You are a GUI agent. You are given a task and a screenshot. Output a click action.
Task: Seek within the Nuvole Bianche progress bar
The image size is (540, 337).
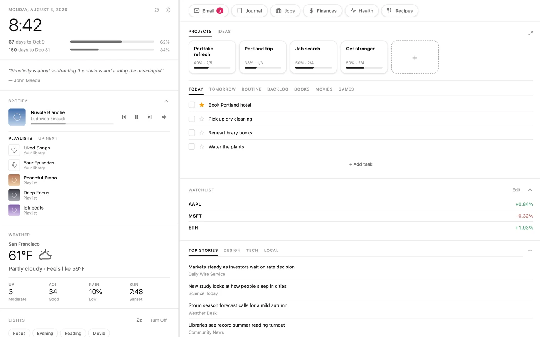72,124
